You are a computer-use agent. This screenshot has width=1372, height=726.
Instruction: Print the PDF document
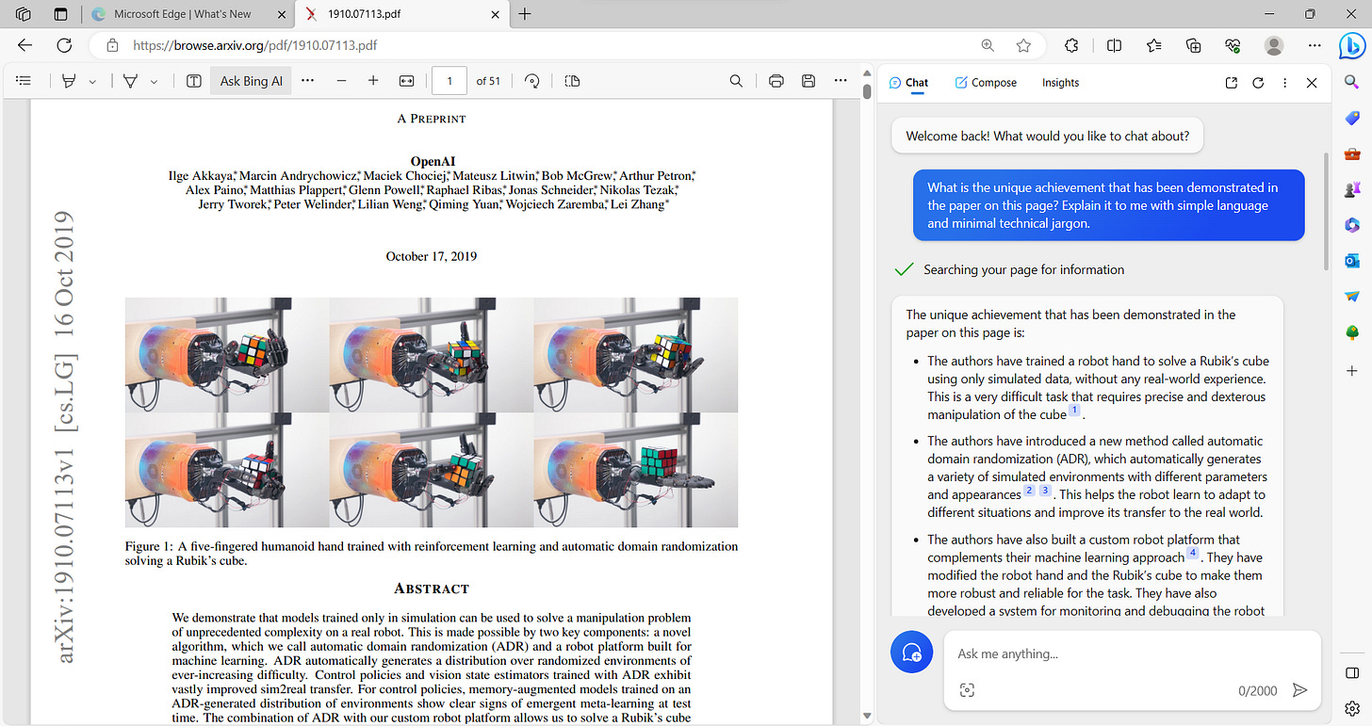point(776,81)
